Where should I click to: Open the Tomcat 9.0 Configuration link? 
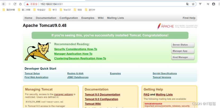click(101, 99)
